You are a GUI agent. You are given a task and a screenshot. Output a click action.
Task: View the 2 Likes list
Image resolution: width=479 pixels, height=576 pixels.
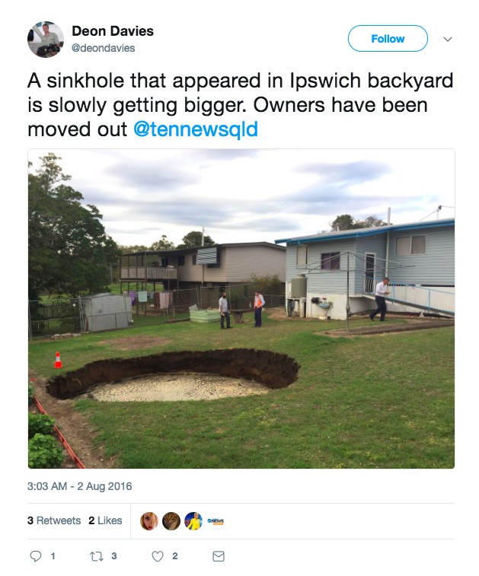click(105, 520)
